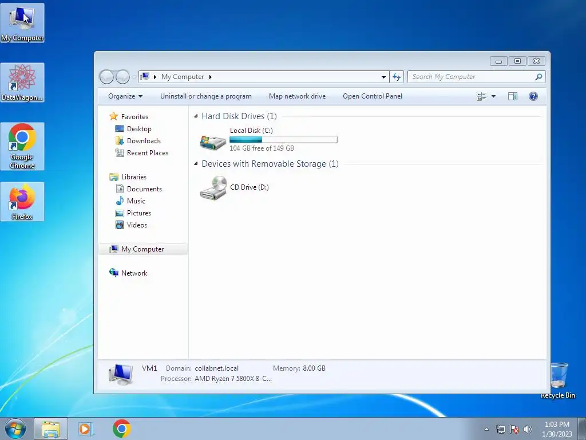Image resolution: width=586 pixels, height=440 pixels.
Task: Maximize the My Computer window
Action: click(x=517, y=61)
